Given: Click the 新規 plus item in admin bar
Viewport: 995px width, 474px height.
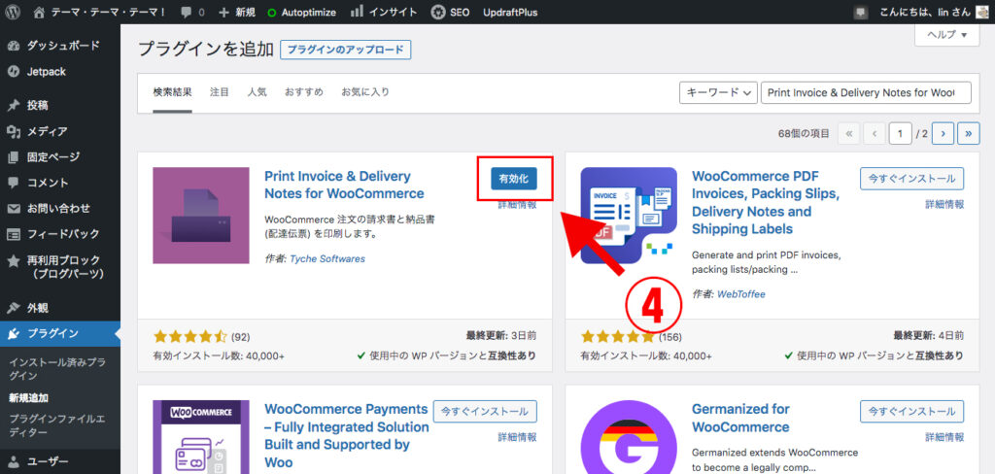Looking at the screenshot, I should pos(237,12).
